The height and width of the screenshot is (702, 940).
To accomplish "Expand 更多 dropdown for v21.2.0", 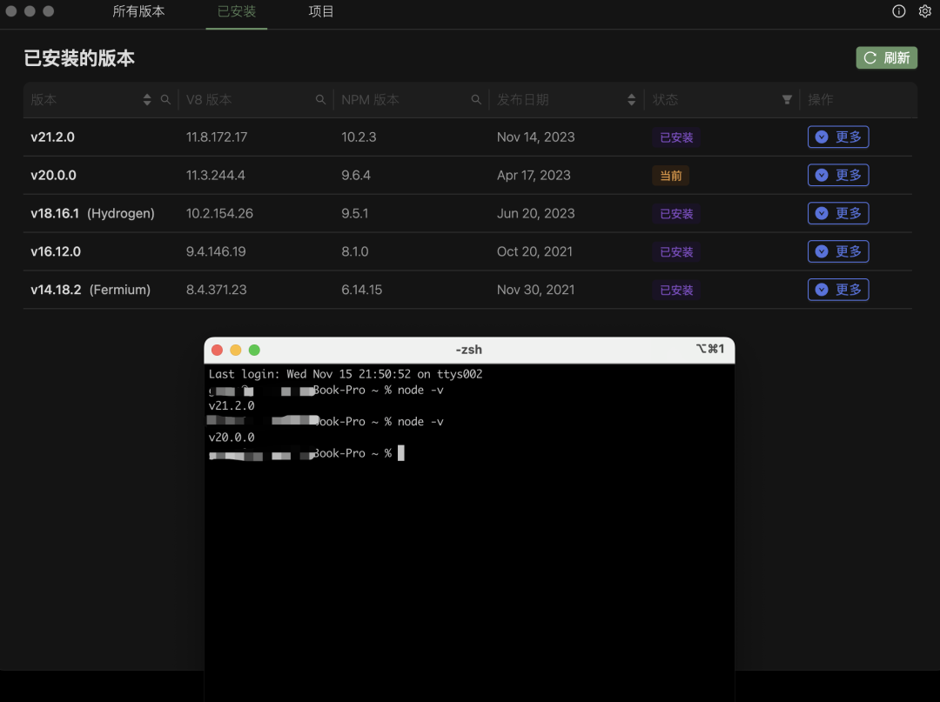I will pos(837,137).
